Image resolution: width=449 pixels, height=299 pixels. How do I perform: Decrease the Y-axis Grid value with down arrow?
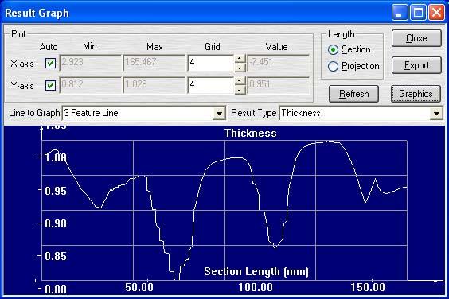240,90
